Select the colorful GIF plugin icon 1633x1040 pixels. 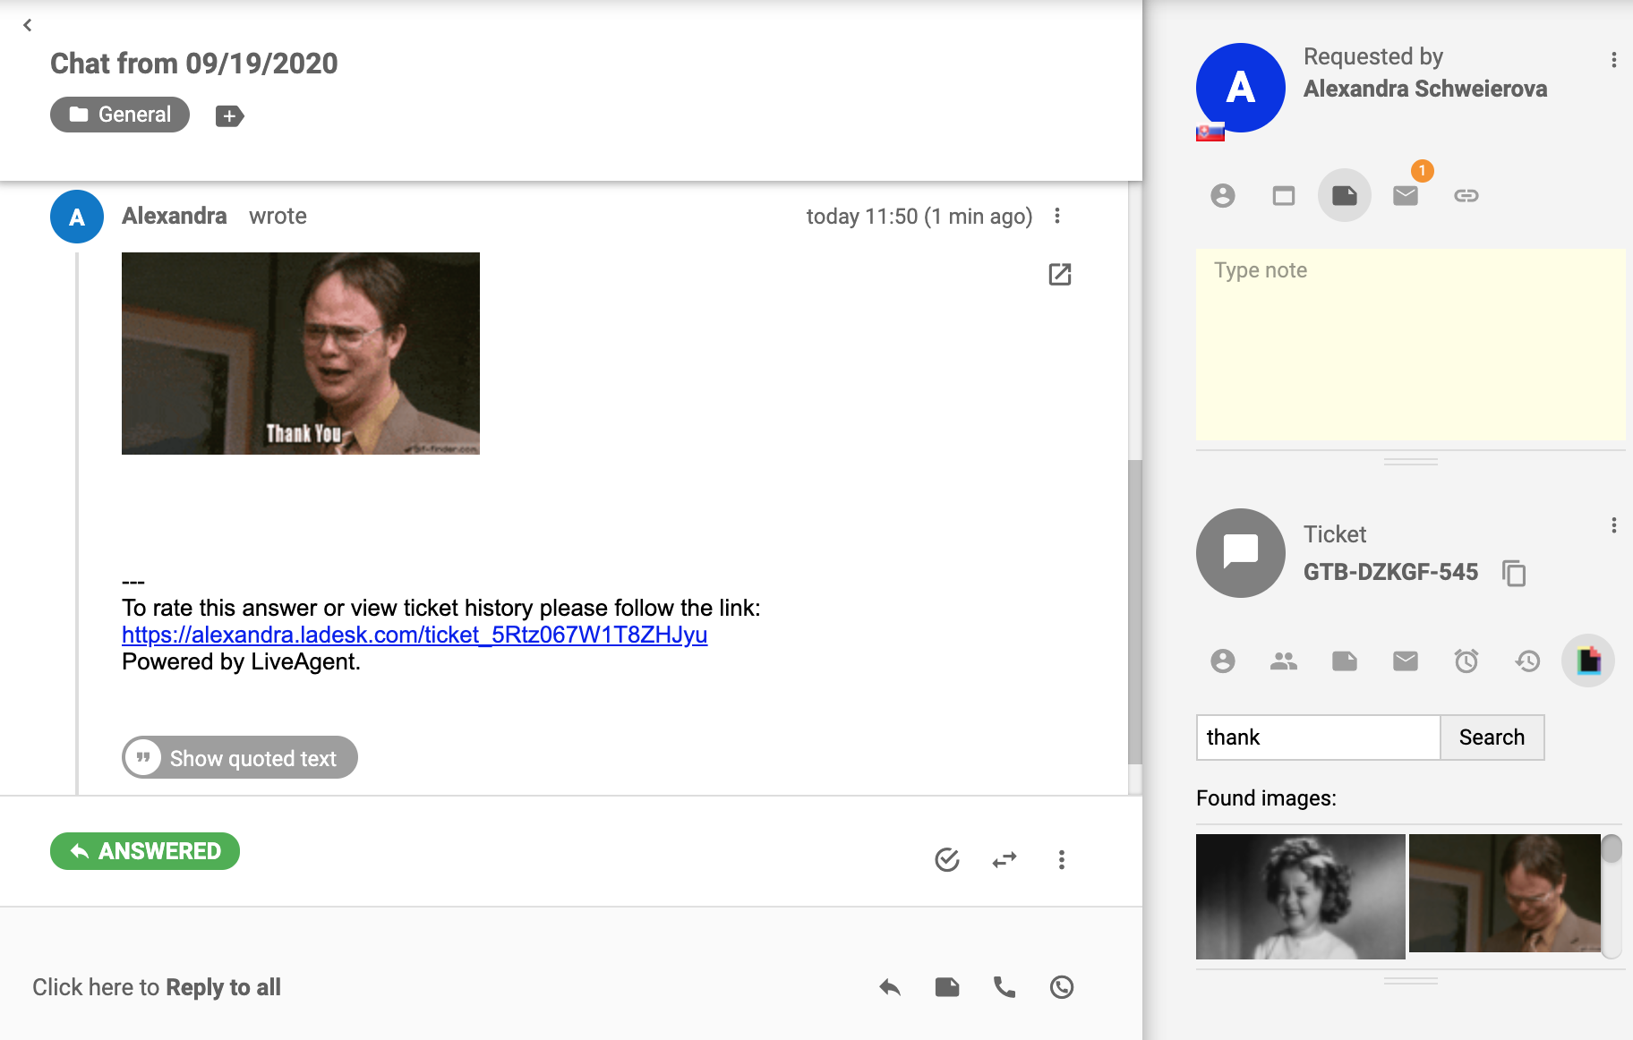click(x=1588, y=661)
